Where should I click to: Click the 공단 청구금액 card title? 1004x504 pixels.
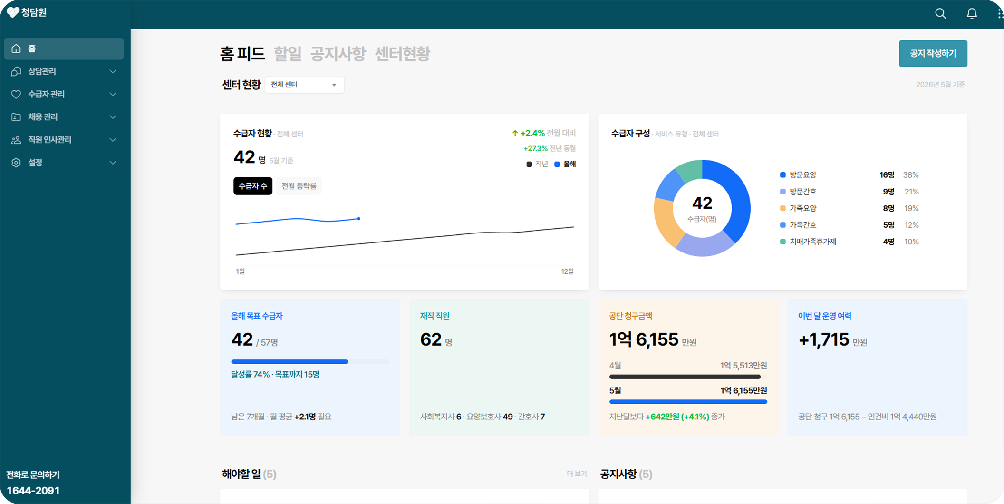[x=631, y=316]
